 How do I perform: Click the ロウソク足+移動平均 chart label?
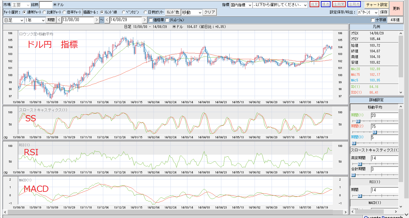[36, 34]
